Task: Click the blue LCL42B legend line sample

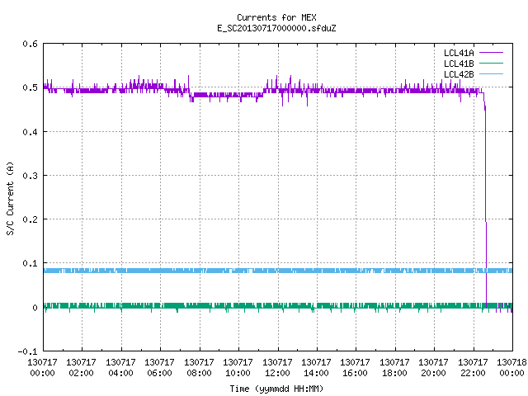Action: click(x=491, y=74)
